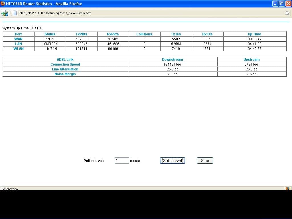This screenshot has width=292, height=219.
Task: Click into the Poll Interval seconds field
Action: click(122, 161)
